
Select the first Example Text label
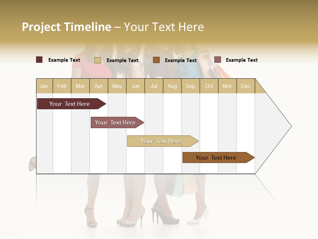click(x=64, y=60)
